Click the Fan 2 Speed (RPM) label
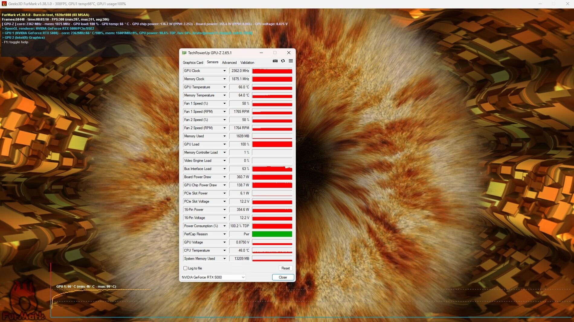This screenshot has width=574, height=322. pos(198,128)
